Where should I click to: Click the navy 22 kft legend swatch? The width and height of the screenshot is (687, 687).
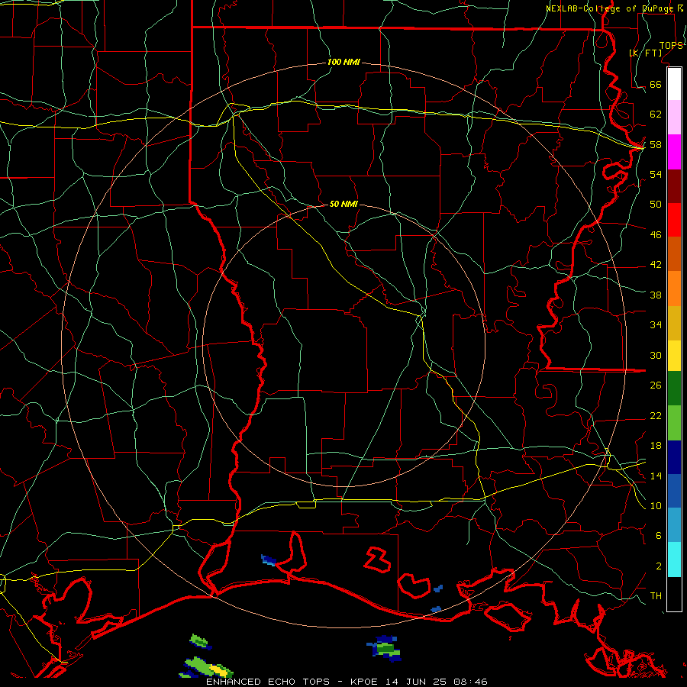(674, 457)
